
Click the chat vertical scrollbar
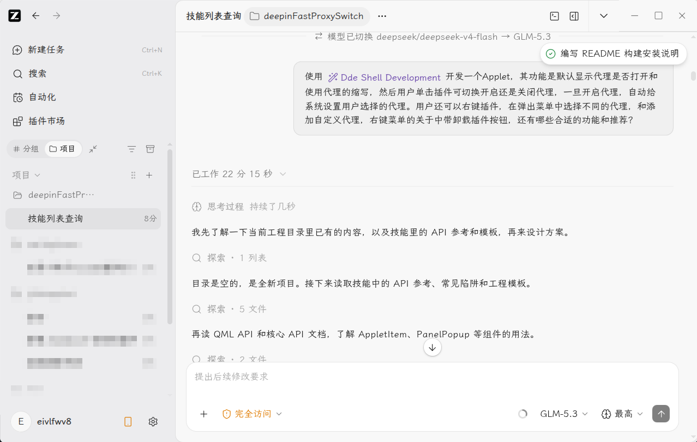(x=693, y=76)
